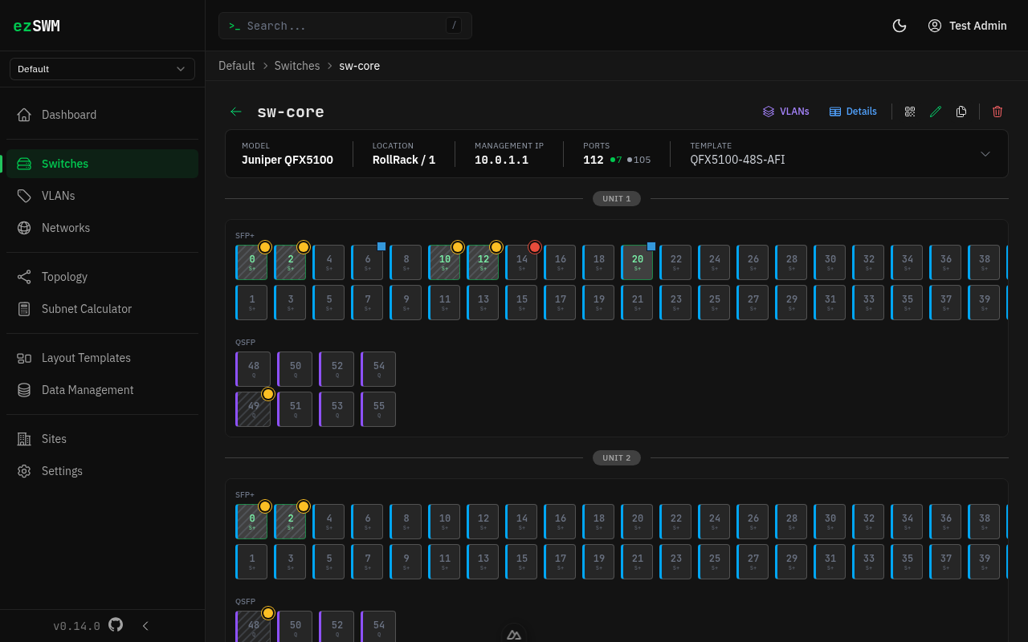Viewport: 1028px width, 642px height.
Task: Select Unit 1 SFP+ port 0
Action: pos(251,262)
